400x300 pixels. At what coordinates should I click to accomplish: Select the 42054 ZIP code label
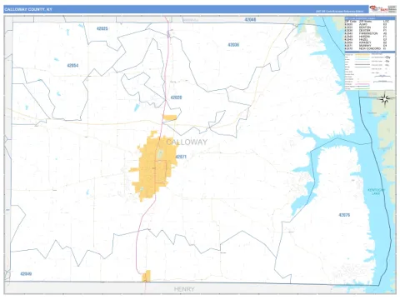click(x=72, y=66)
